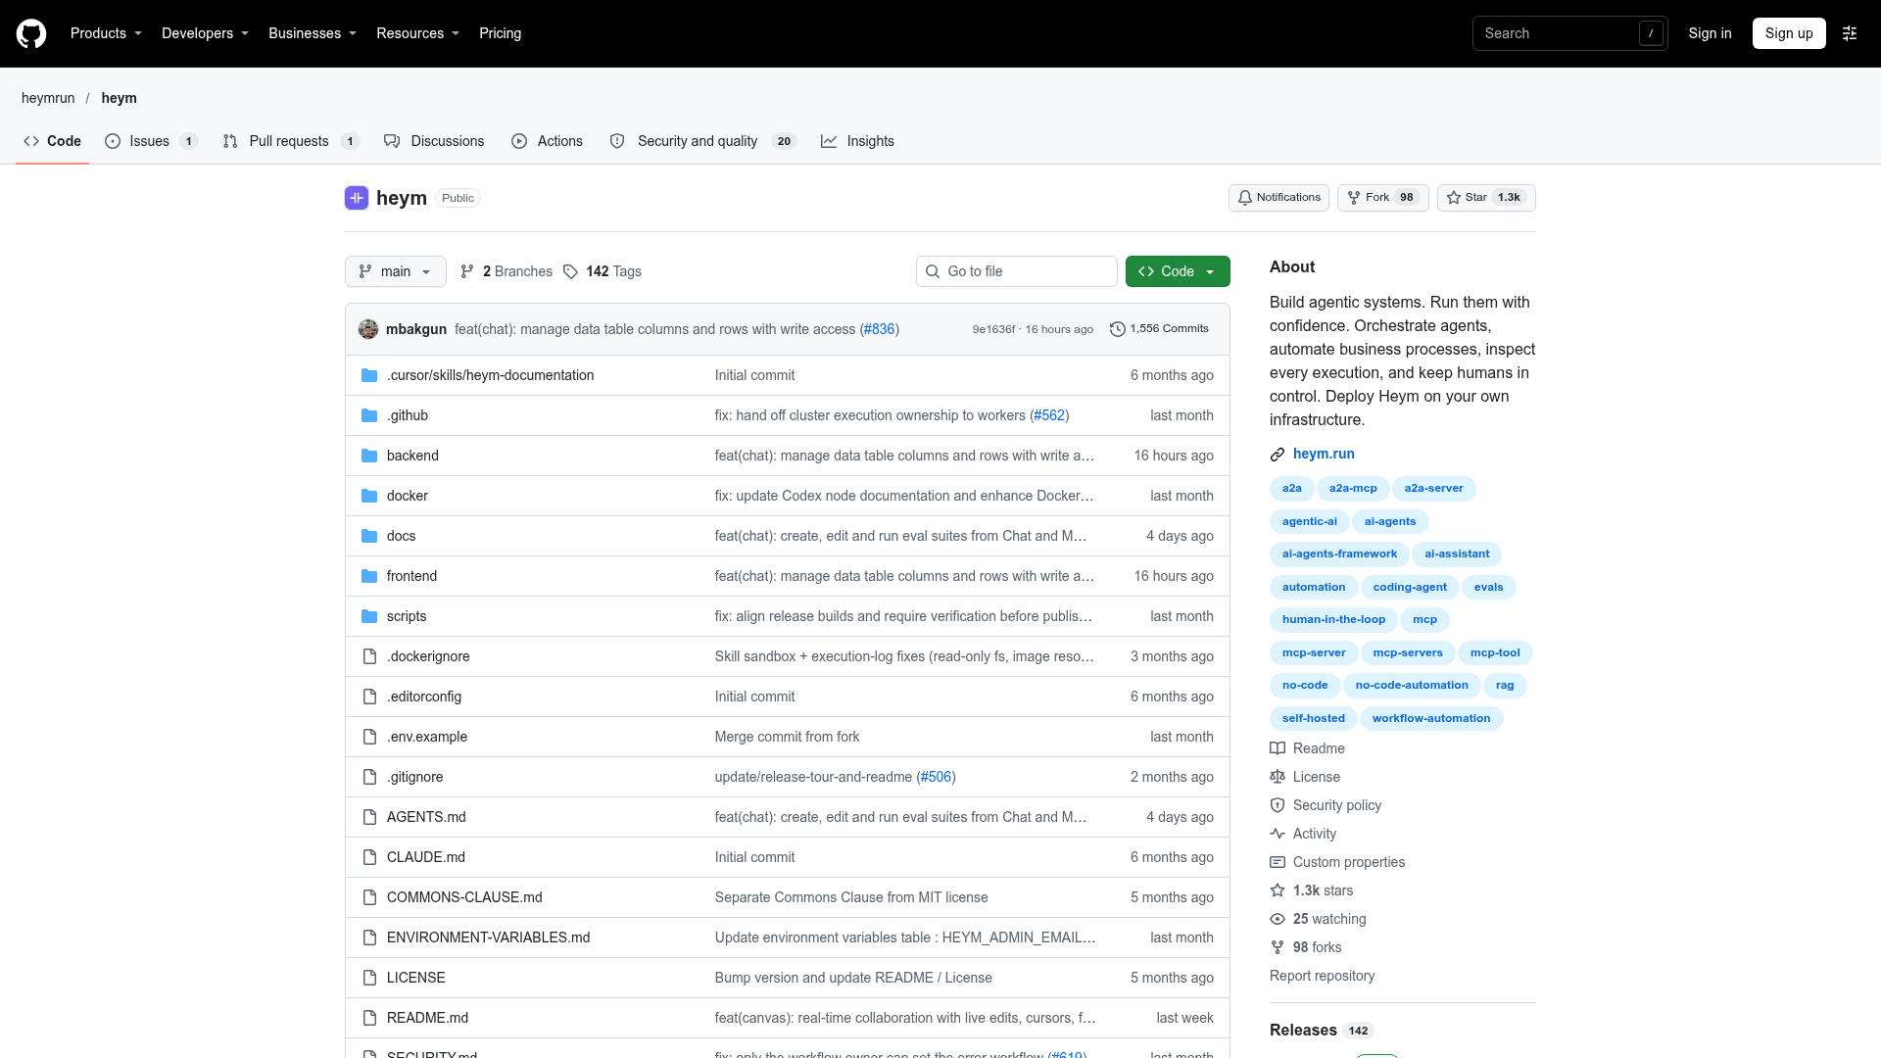
Task: Expand the Products menu
Action: coord(106,33)
